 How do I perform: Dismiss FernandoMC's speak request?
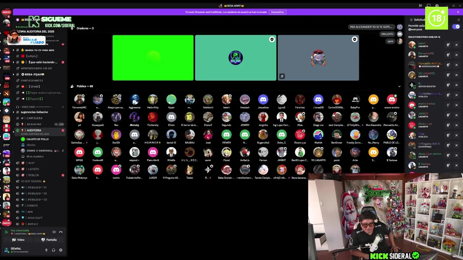pyautogui.click(x=456, y=55)
